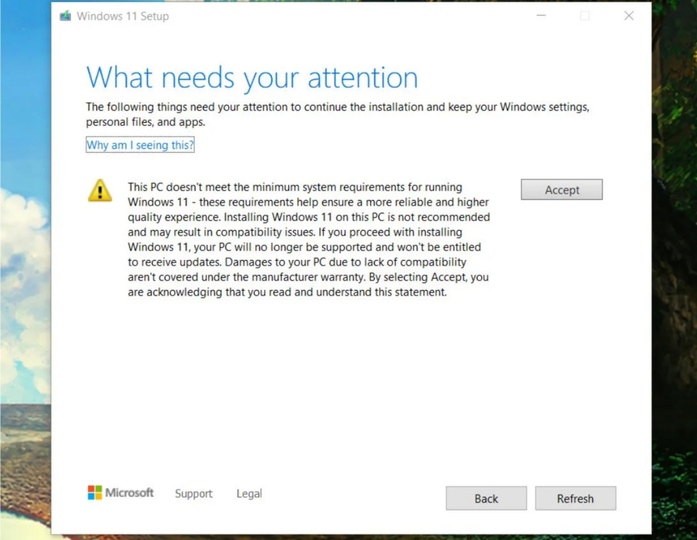Open the Legal link
This screenshot has width=697, height=540.
249,494
